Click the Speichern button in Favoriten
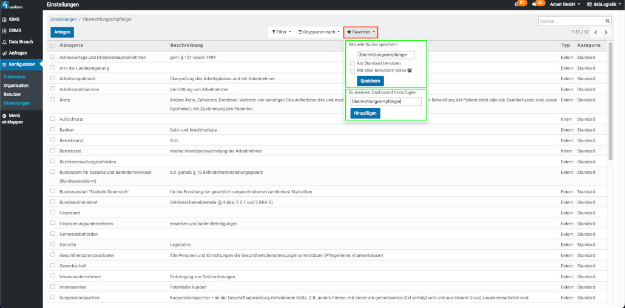 (x=370, y=81)
